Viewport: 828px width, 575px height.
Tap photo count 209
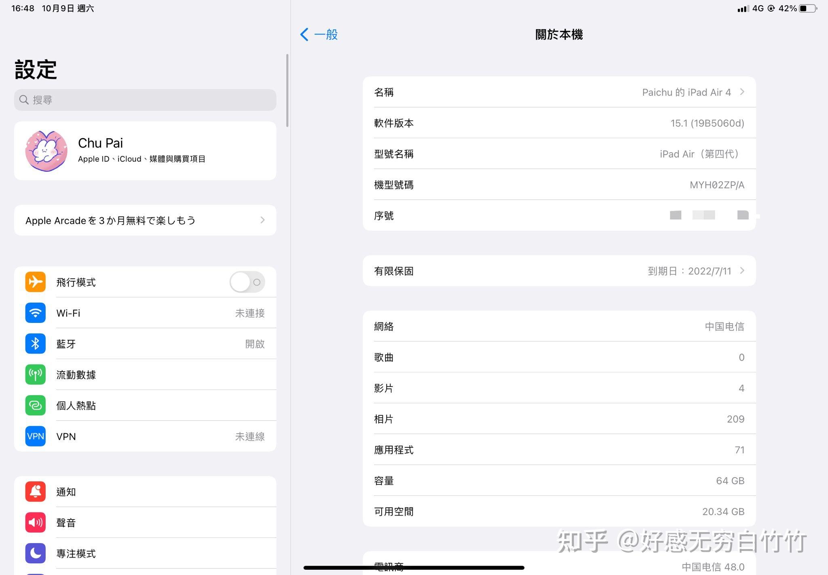coord(735,419)
